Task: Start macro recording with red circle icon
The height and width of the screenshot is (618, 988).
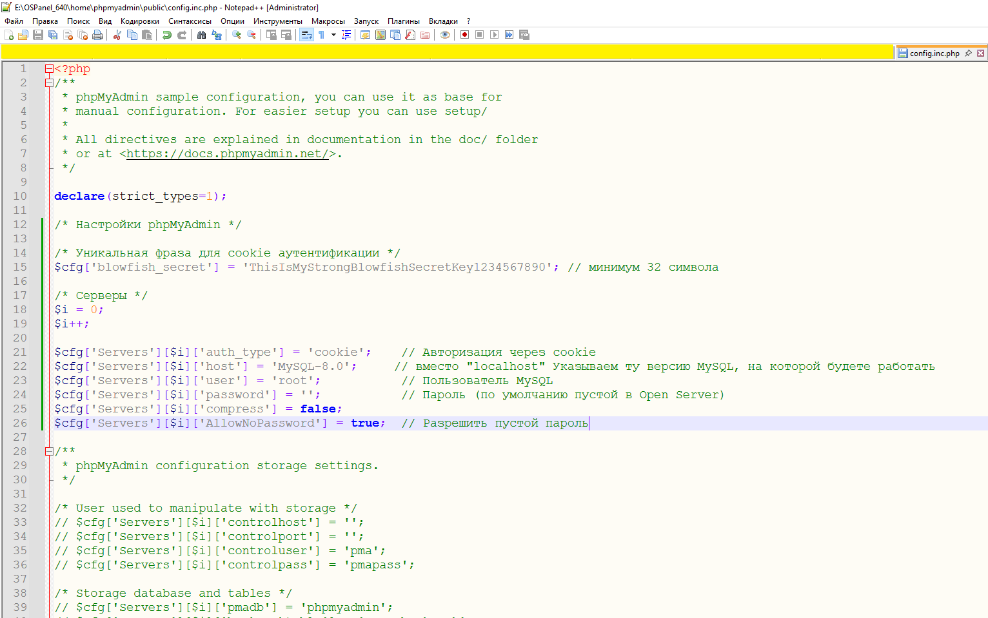Action: [x=464, y=35]
